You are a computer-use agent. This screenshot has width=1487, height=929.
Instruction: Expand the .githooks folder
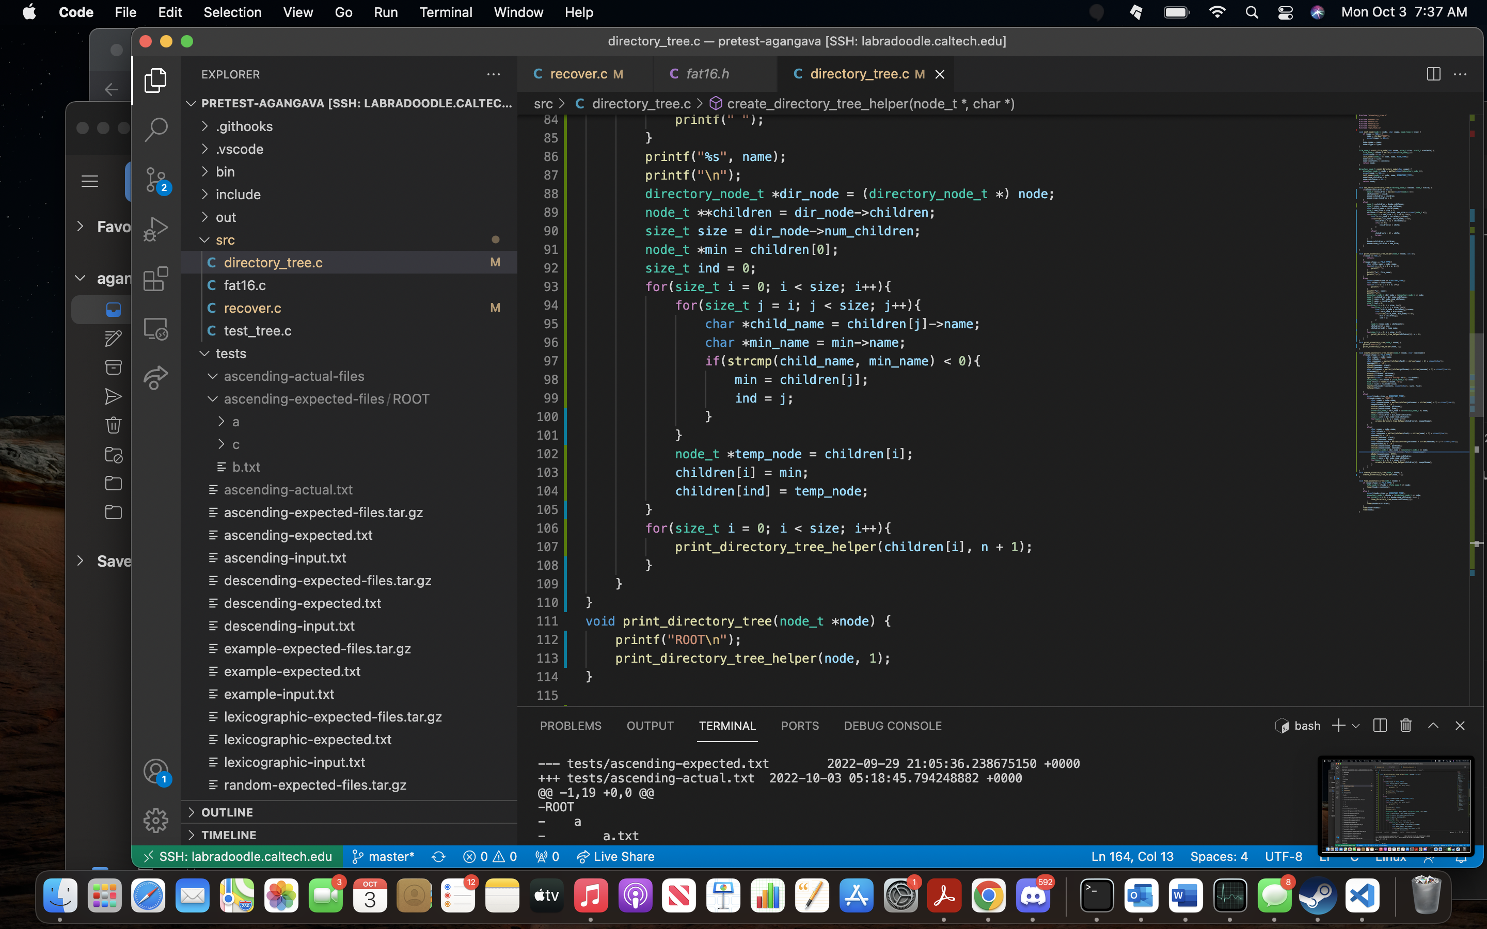point(244,126)
